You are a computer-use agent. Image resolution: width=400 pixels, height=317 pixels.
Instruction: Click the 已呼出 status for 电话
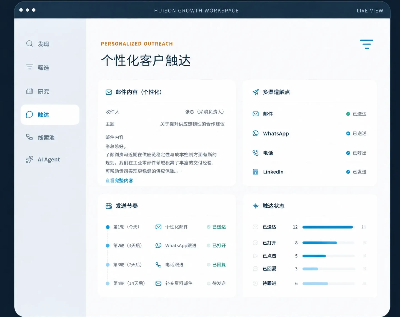point(356,153)
